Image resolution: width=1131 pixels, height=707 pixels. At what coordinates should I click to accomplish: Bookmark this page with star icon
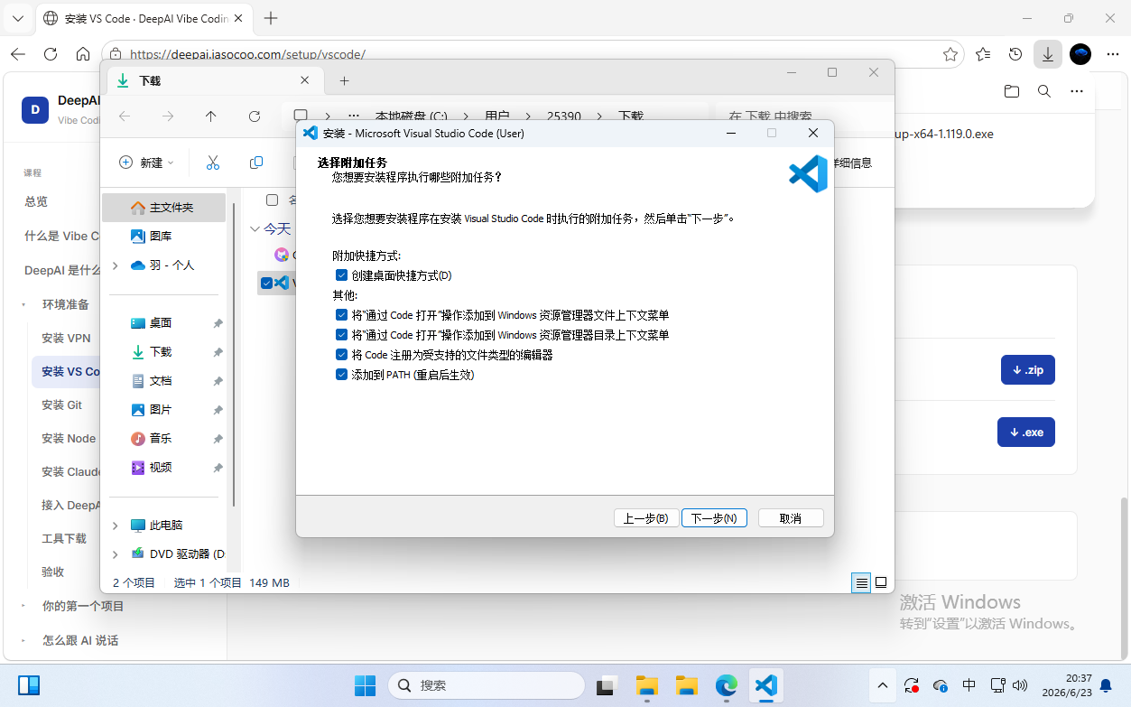pyautogui.click(x=950, y=54)
